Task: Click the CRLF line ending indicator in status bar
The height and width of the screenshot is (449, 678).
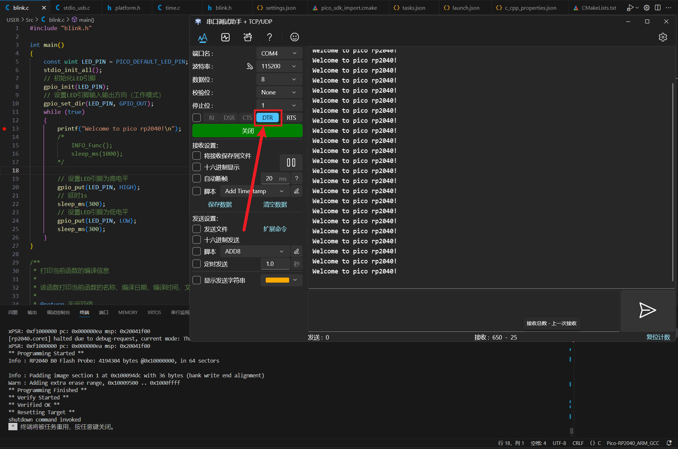Action: (x=578, y=443)
